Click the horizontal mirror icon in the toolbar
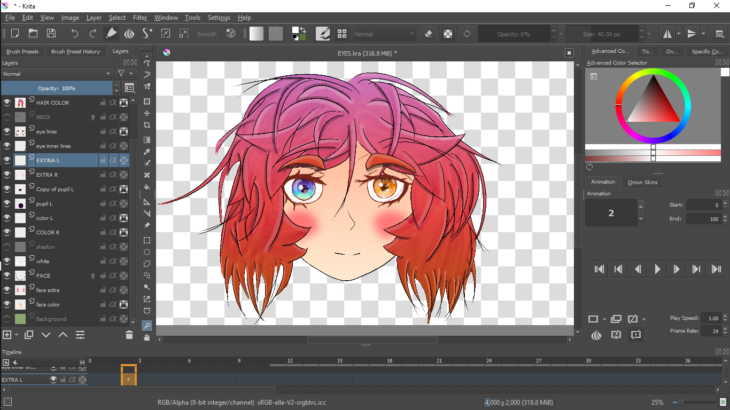 click(x=667, y=34)
